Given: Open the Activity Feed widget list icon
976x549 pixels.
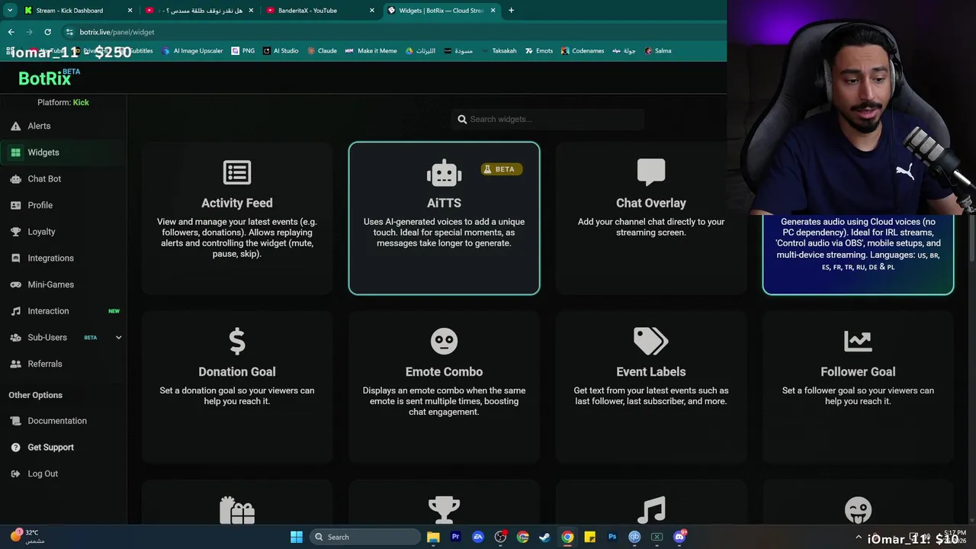Looking at the screenshot, I should click(x=237, y=172).
